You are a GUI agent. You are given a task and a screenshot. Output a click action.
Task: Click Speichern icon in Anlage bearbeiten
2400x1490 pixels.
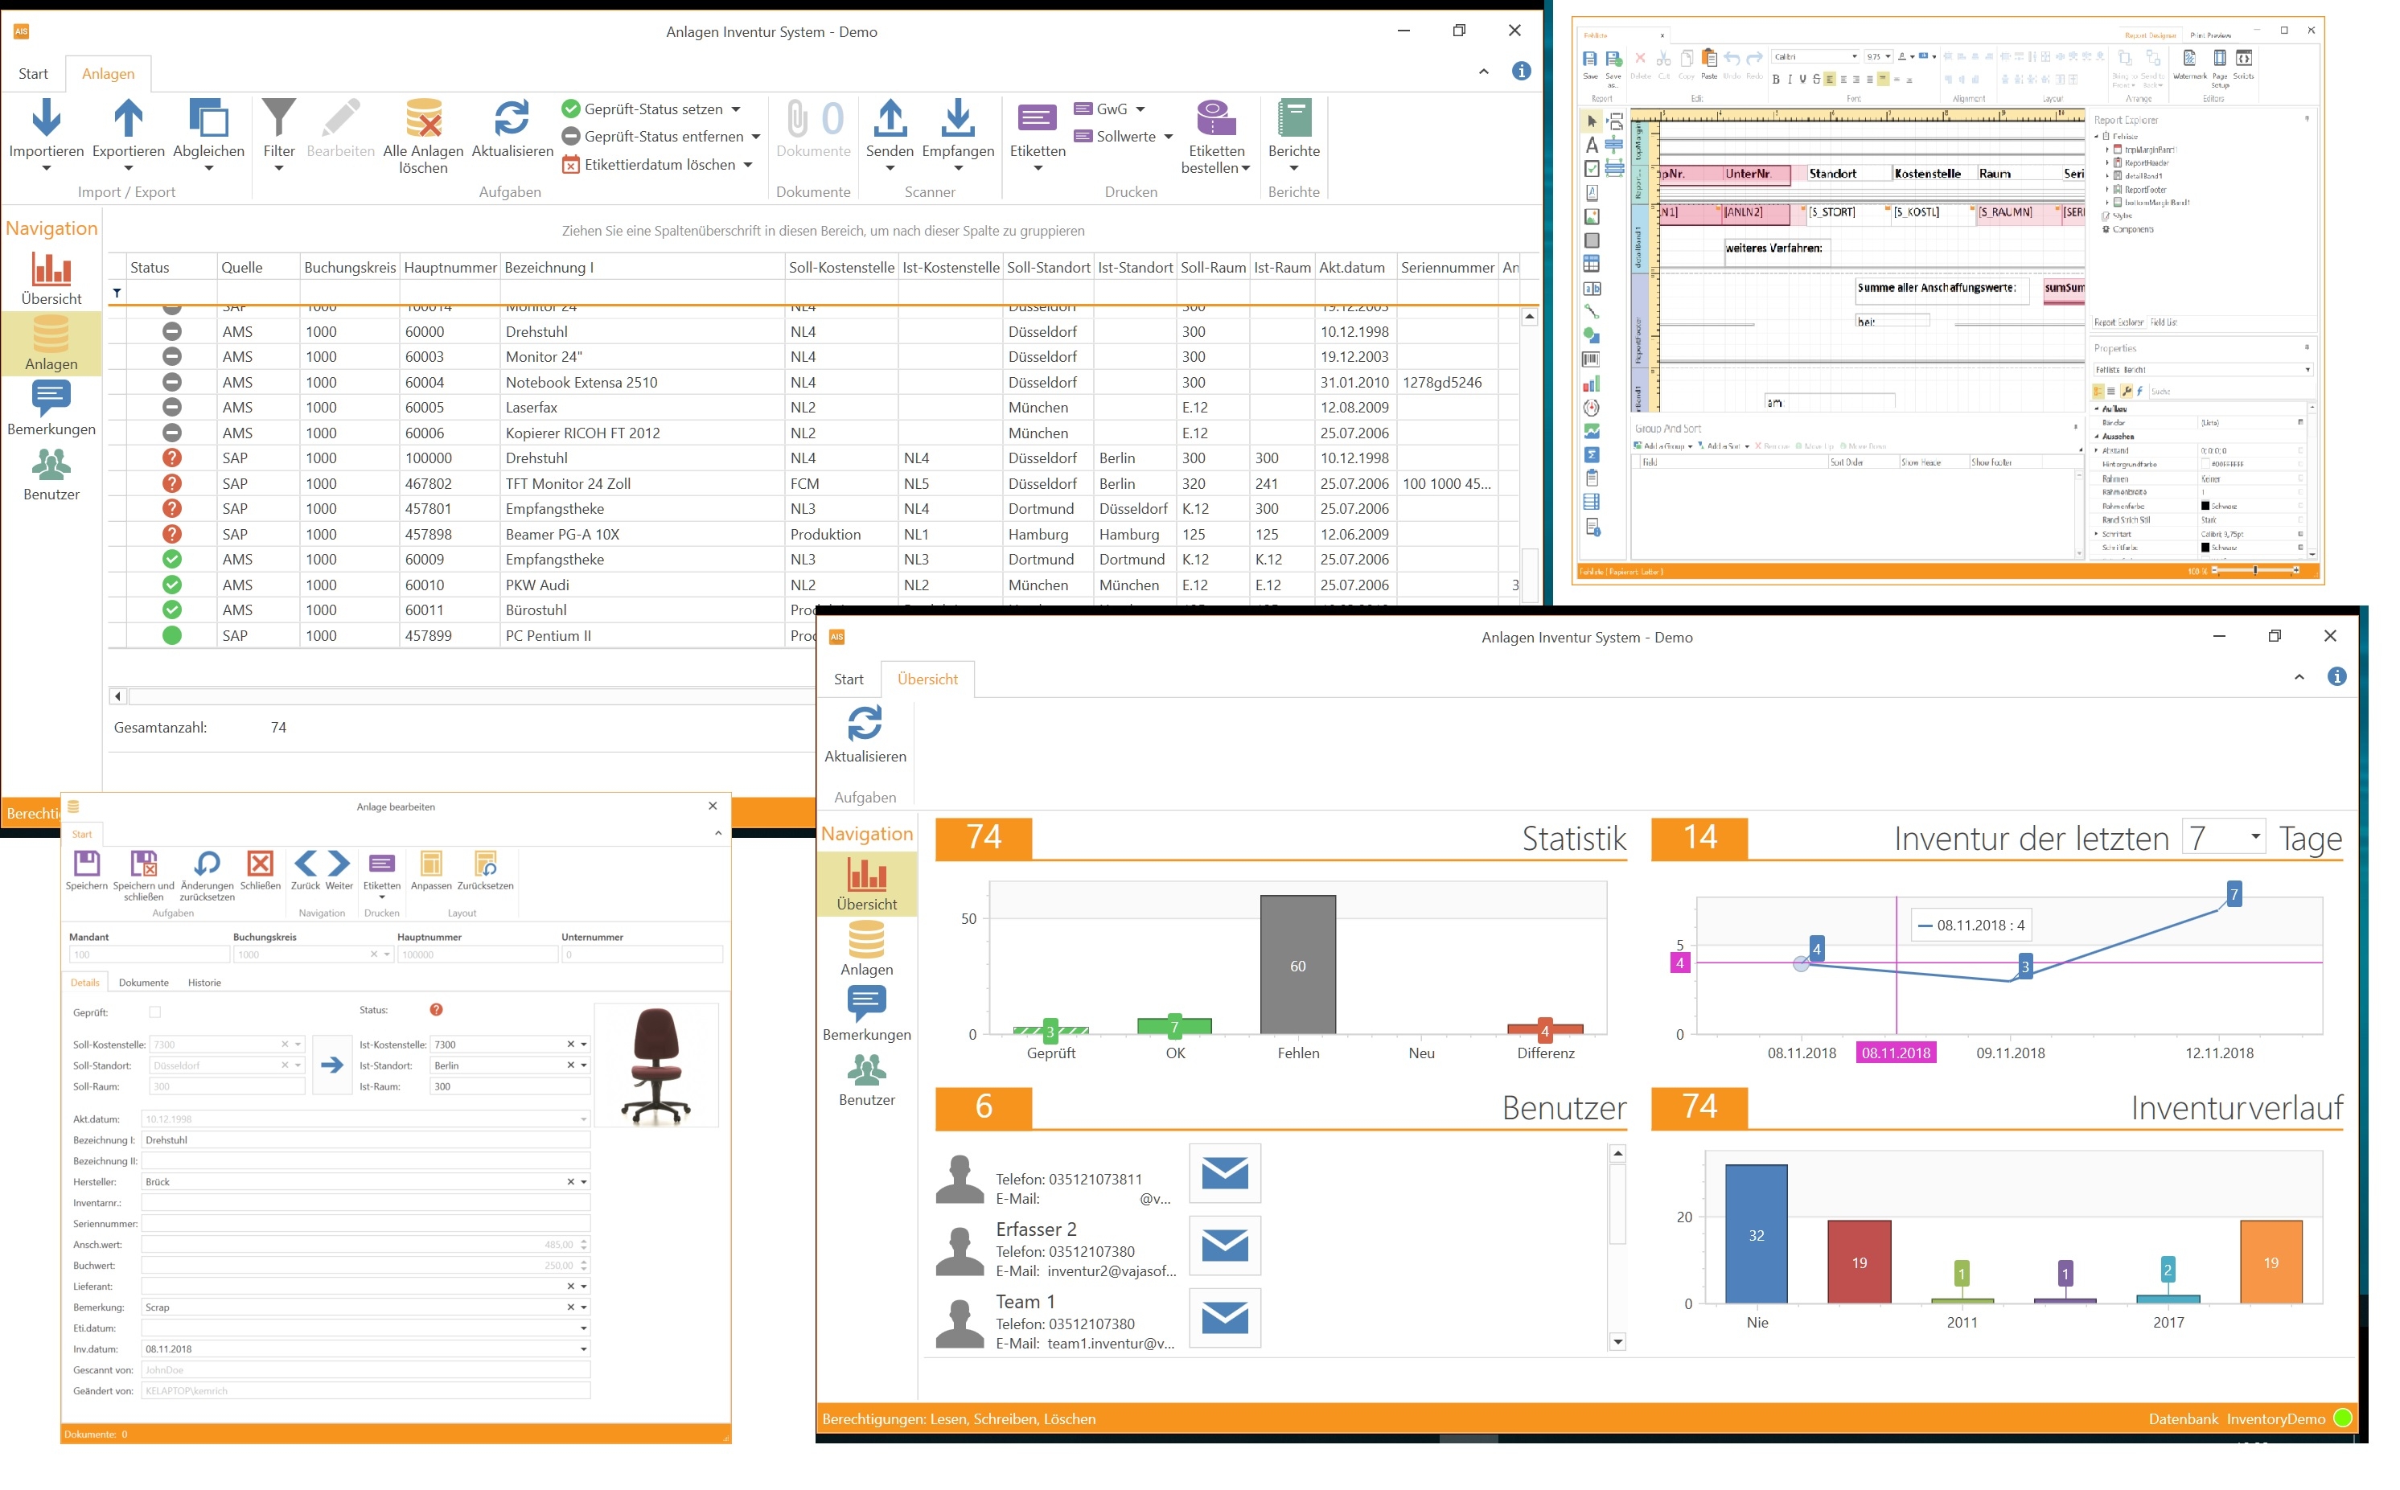click(87, 864)
